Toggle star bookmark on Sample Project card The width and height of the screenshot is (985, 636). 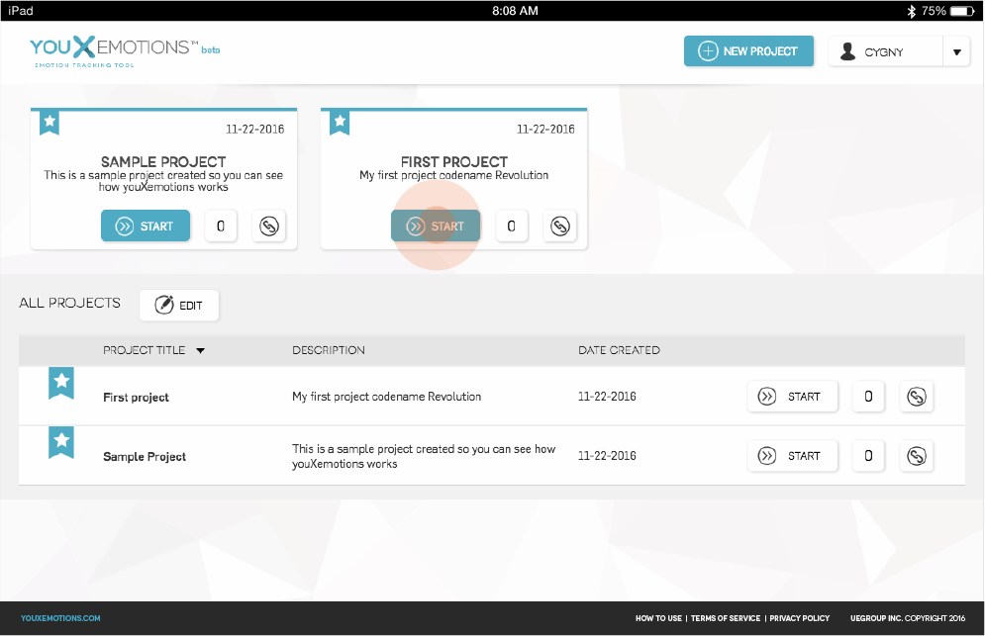[x=49, y=122]
